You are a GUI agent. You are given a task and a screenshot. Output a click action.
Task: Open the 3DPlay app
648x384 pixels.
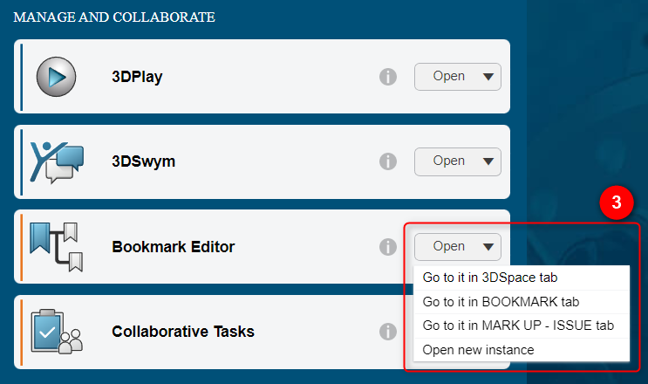(x=449, y=77)
